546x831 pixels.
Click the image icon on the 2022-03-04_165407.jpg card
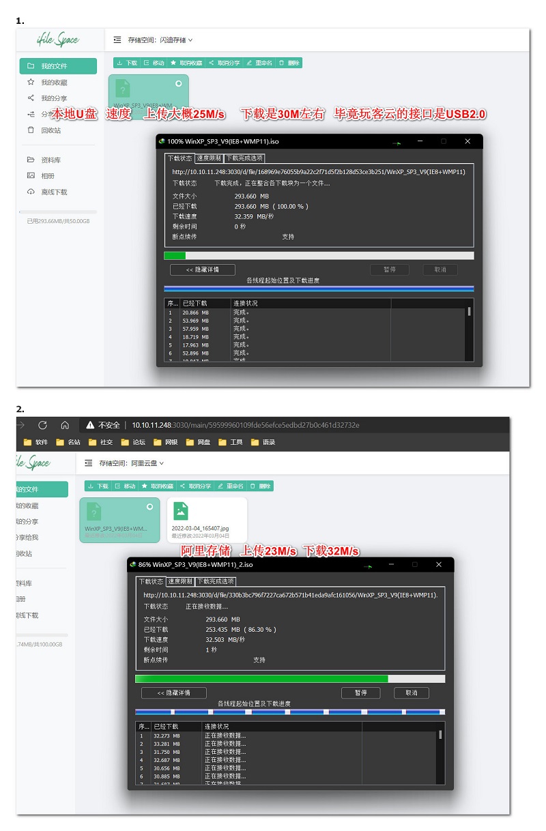(x=180, y=510)
